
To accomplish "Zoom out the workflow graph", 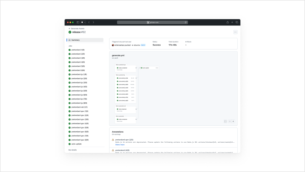I will [230, 121].
